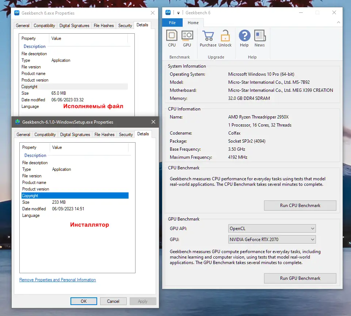Click 'AMD Ryzen Threadripper 2950X' CPU name

pos(258,117)
